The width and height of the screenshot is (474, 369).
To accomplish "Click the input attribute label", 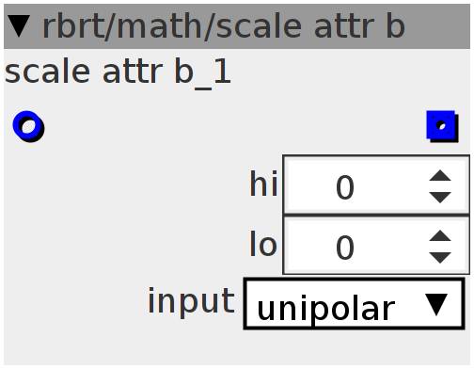I will [x=191, y=300].
